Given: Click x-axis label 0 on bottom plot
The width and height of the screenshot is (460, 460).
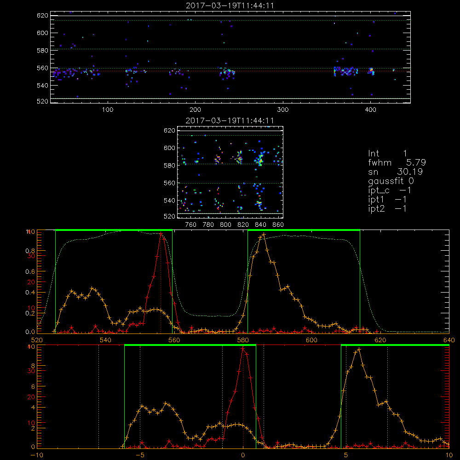Looking at the screenshot, I should 243,455.
